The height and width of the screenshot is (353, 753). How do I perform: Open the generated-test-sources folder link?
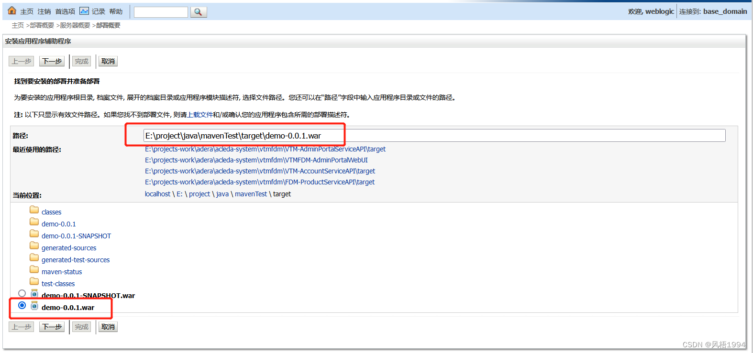[76, 260]
